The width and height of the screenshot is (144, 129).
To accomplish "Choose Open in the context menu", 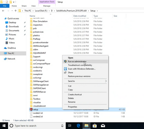I will click(x=85, y=58).
